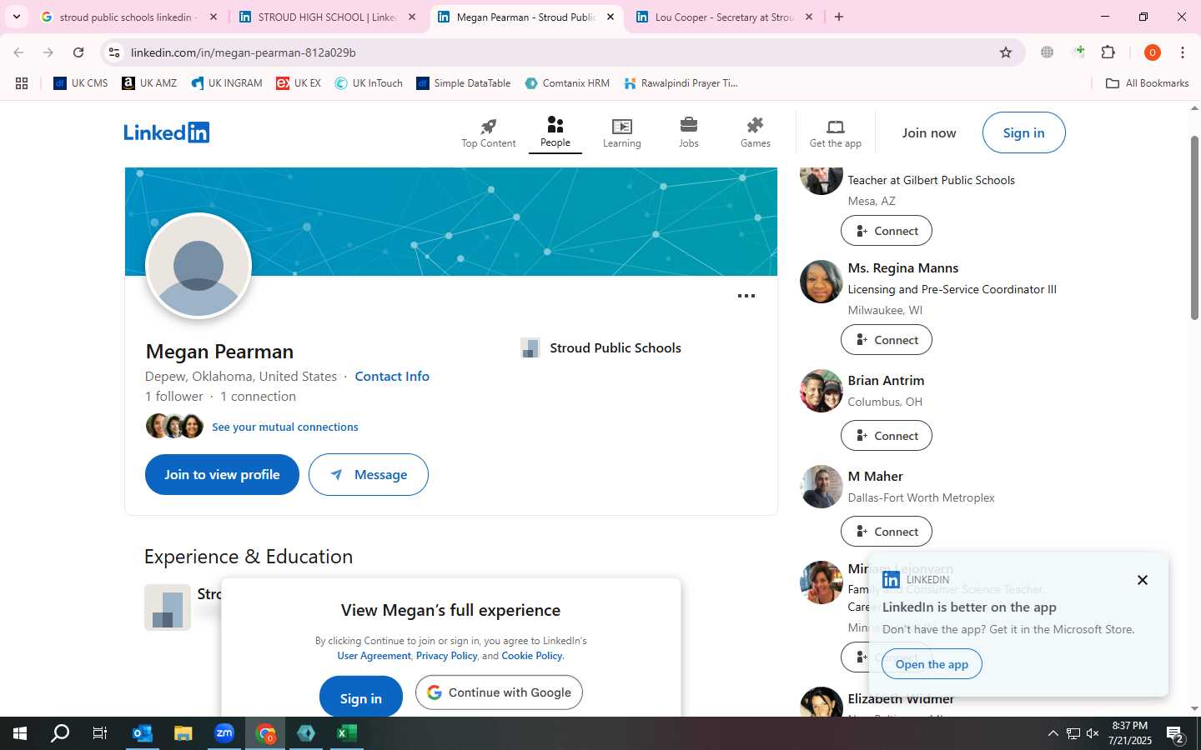The width and height of the screenshot is (1201, 750).
Task: Click Stroud Public Schools company link
Action: point(600,347)
